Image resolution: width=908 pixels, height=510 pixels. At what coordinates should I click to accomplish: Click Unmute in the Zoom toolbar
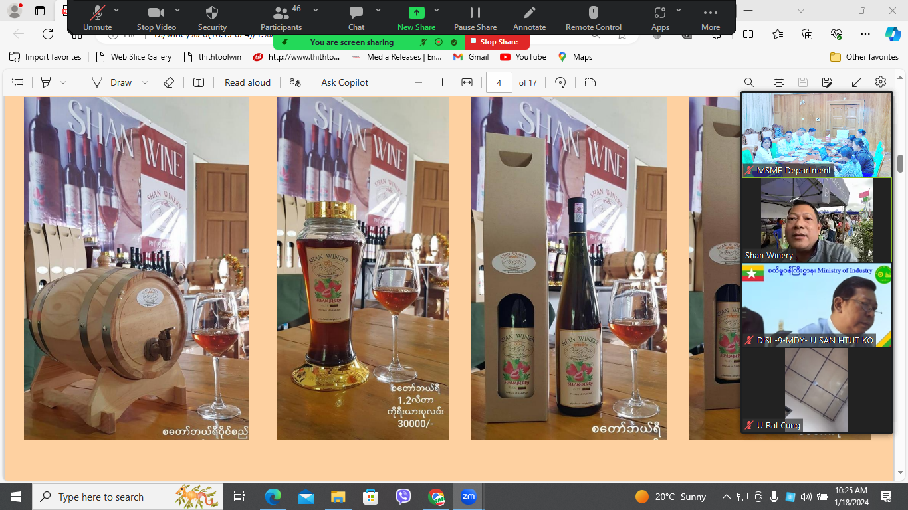click(97, 18)
